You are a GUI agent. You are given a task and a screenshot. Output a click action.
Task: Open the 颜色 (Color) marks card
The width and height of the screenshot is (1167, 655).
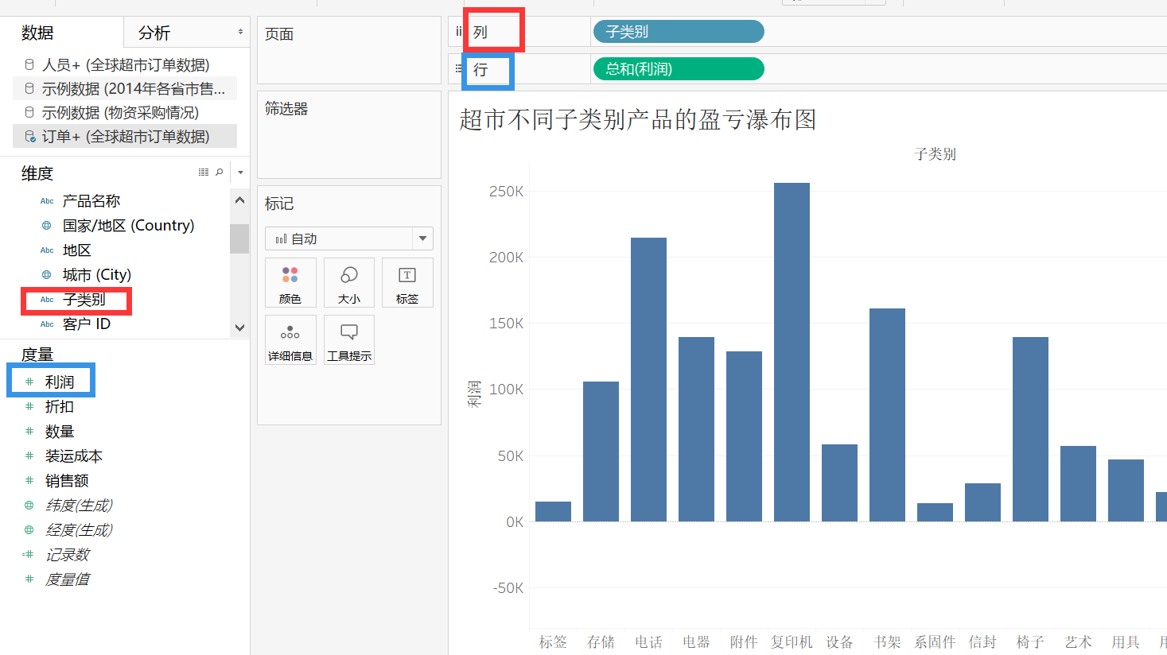290,282
